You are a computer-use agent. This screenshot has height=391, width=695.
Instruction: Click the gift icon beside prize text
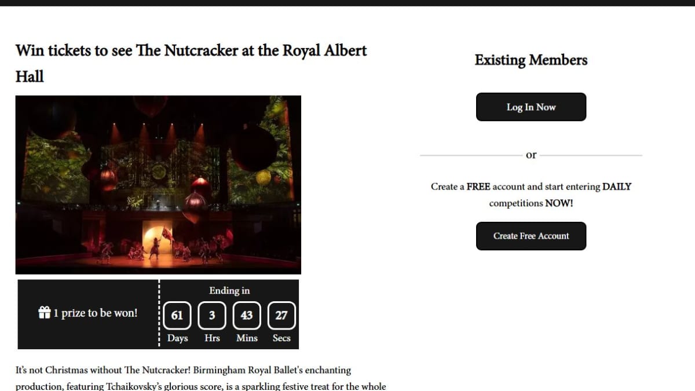pyautogui.click(x=45, y=313)
